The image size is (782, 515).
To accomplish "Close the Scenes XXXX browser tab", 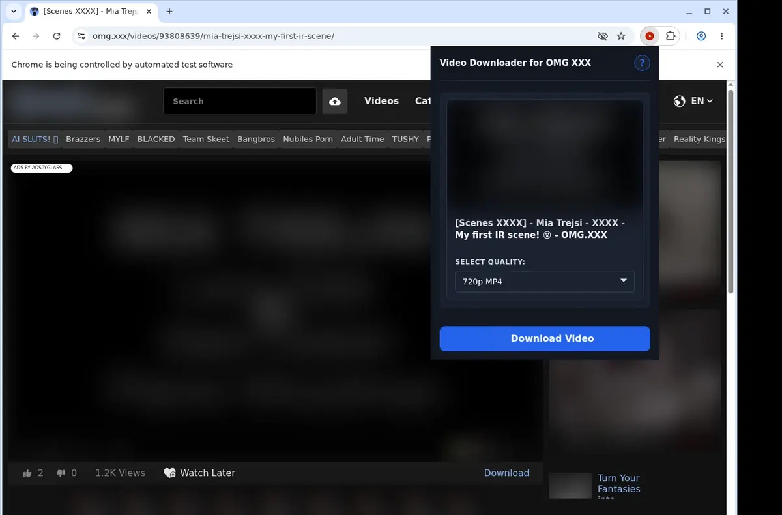I will 149,12.
